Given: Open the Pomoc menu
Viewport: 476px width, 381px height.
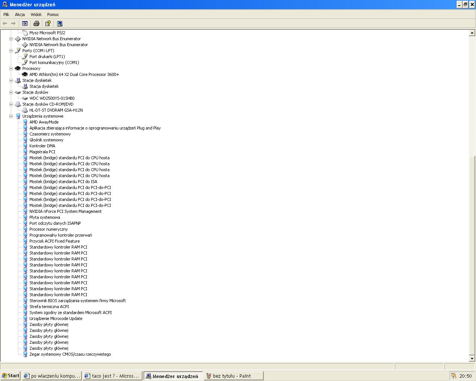Looking at the screenshot, I should (x=53, y=15).
